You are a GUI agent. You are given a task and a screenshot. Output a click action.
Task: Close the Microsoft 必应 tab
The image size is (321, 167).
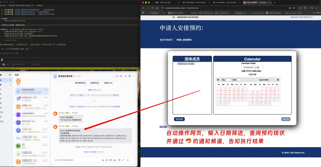click(x=179, y=2)
